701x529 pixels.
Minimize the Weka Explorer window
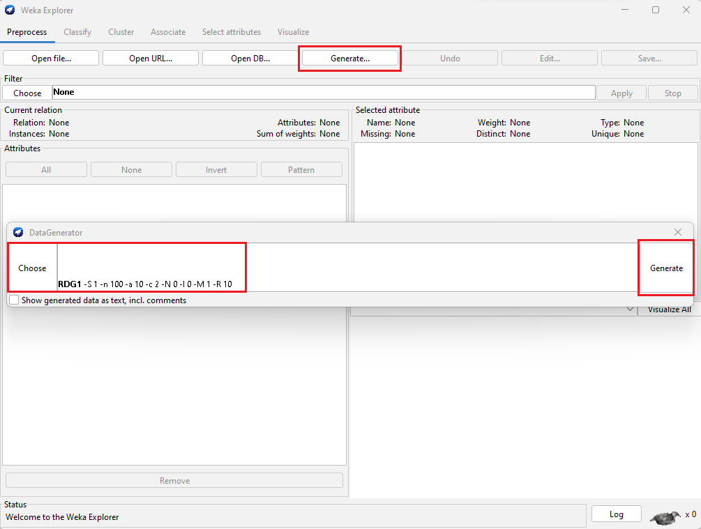625,10
